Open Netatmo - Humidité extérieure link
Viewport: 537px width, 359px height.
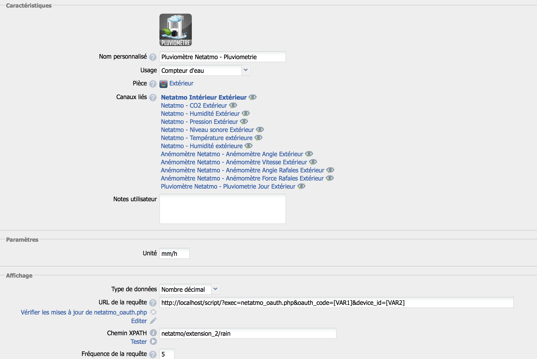tap(202, 146)
